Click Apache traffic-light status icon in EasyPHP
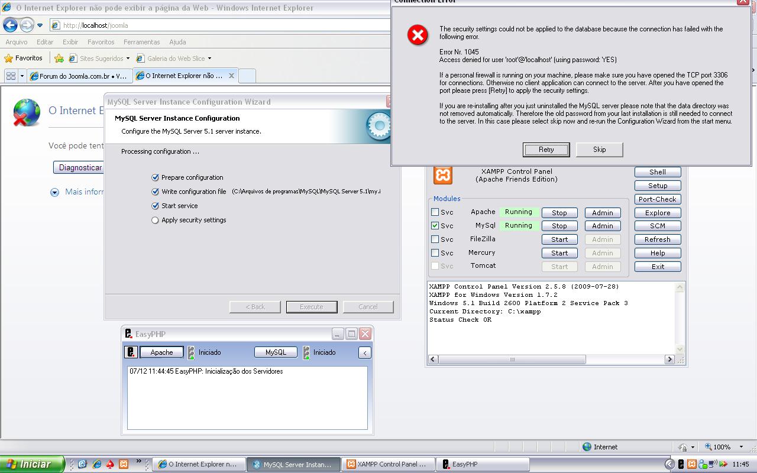 tap(191, 352)
